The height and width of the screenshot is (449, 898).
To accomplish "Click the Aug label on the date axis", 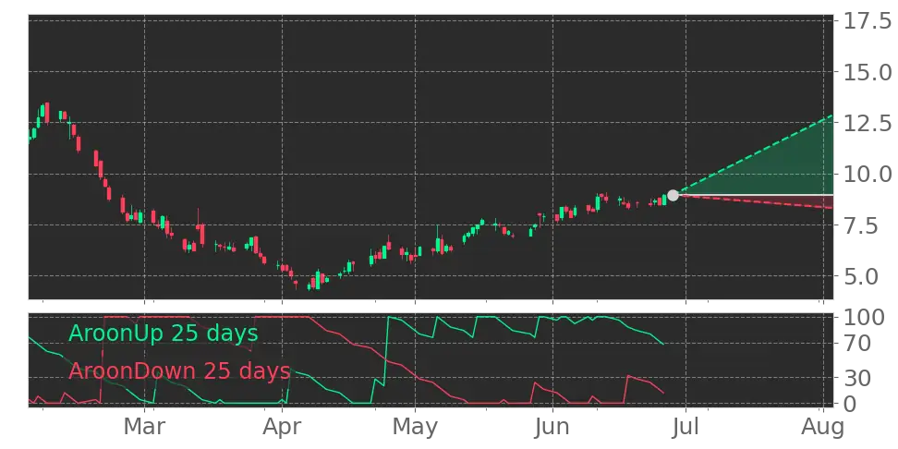I will coord(823,427).
